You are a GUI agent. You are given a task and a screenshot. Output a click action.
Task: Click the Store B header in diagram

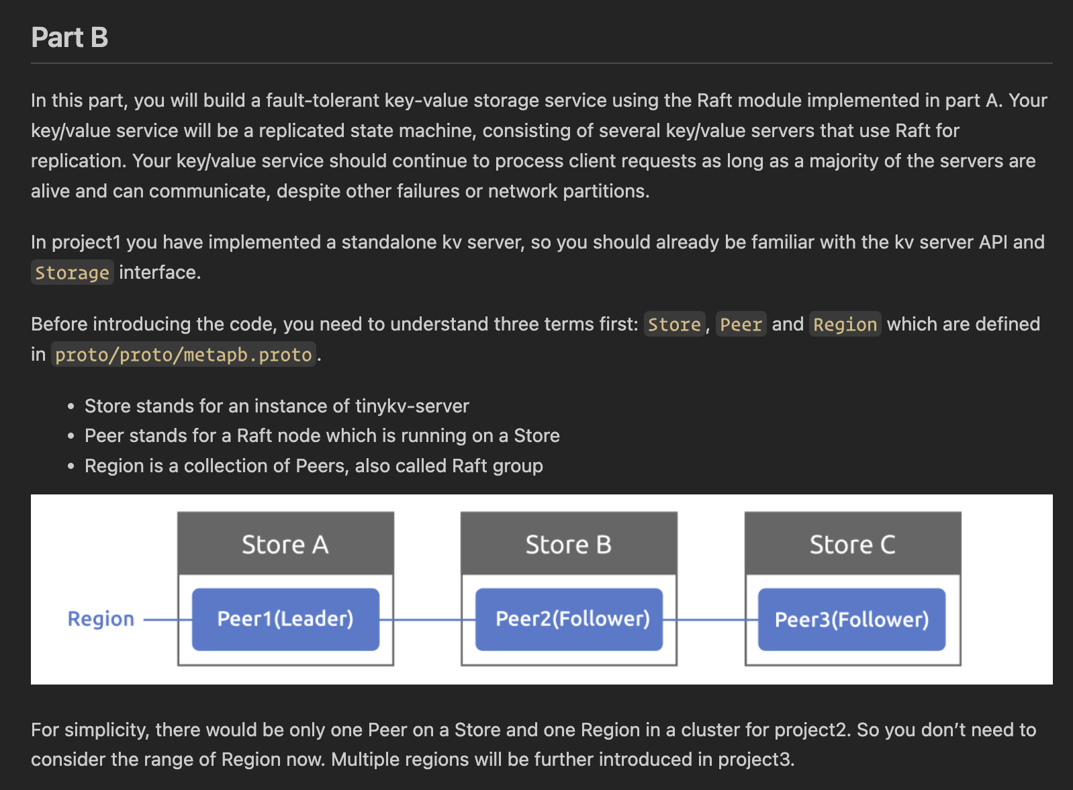pyautogui.click(x=569, y=544)
